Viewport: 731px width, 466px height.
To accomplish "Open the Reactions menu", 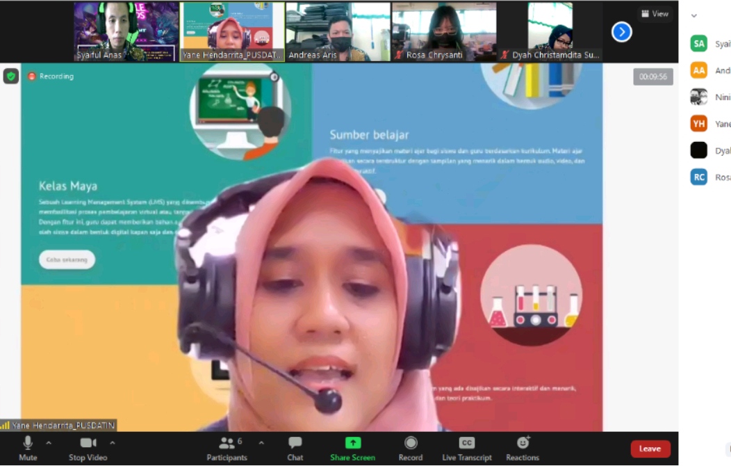I will (523, 449).
